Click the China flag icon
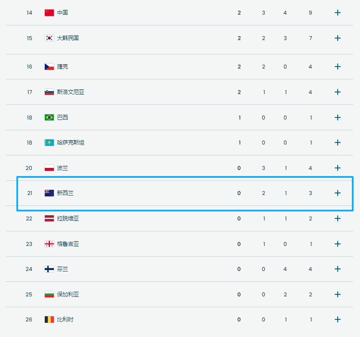Screen dimensions: 360x337 pyautogui.click(x=49, y=13)
